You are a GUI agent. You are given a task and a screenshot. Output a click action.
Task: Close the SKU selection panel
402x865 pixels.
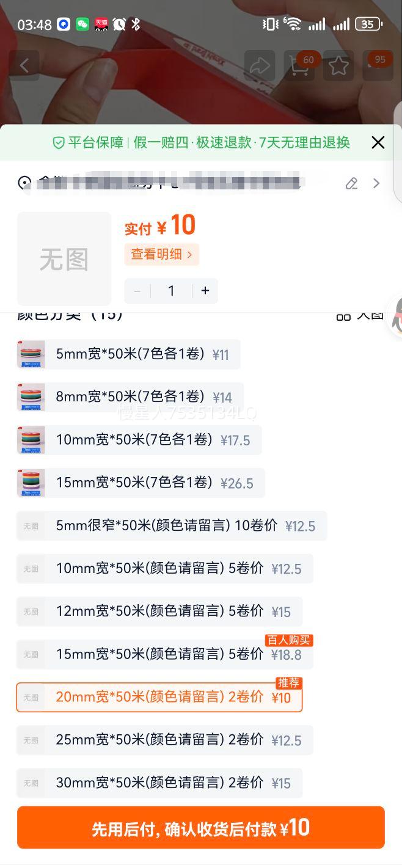point(378,142)
